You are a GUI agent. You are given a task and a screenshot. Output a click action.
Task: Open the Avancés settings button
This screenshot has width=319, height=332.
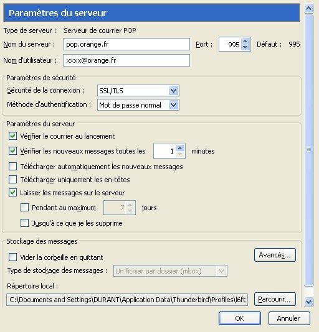[x=275, y=255]
